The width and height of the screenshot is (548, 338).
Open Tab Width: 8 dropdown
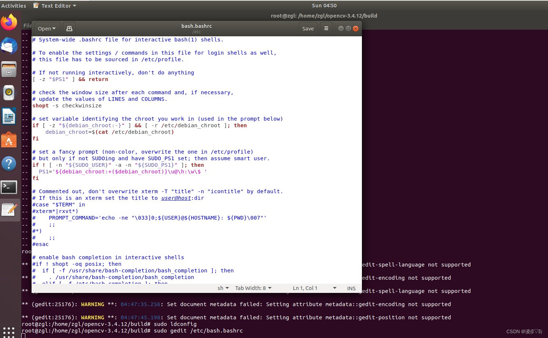coord(253,288)
